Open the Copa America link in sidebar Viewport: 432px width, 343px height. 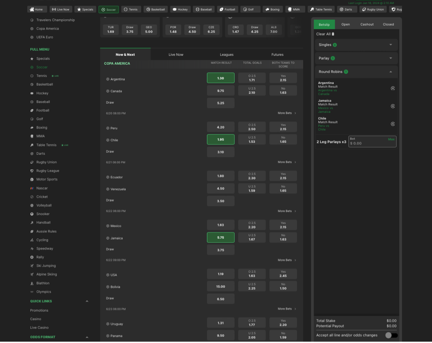click(47, 29)
